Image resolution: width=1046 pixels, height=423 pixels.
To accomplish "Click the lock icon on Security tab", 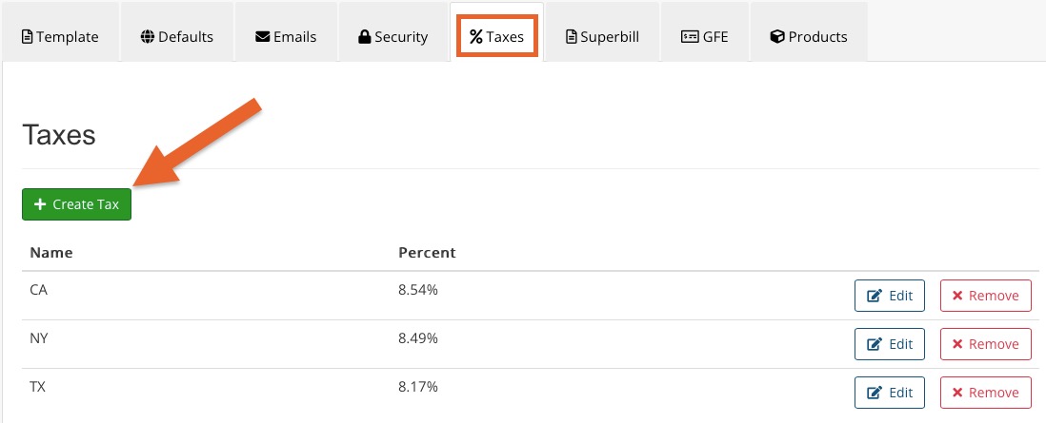I will coord(364,37).
